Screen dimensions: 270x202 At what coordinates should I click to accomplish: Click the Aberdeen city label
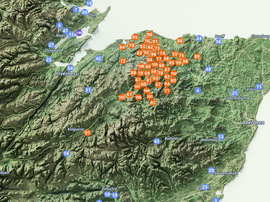click(x=253, y=123)
